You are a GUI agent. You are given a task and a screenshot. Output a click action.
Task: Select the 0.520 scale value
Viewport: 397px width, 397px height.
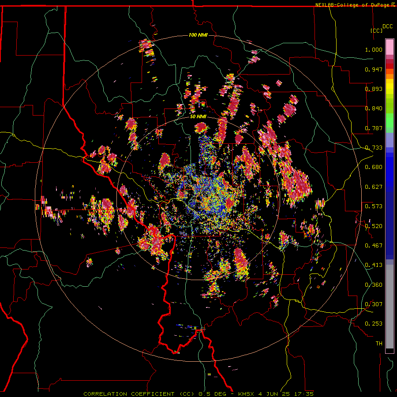pyautogui.click(x=374, y=226)
